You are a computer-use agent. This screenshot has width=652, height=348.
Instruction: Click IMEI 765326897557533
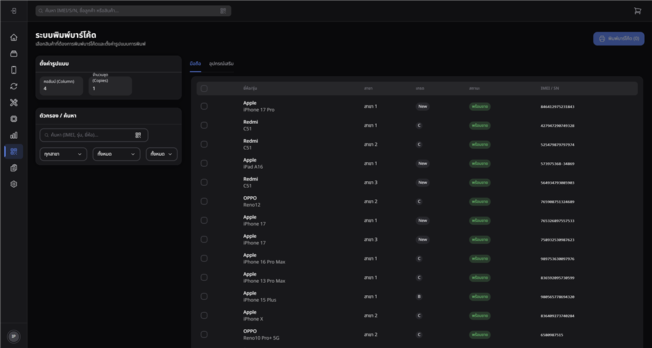(x=557, y=221)
